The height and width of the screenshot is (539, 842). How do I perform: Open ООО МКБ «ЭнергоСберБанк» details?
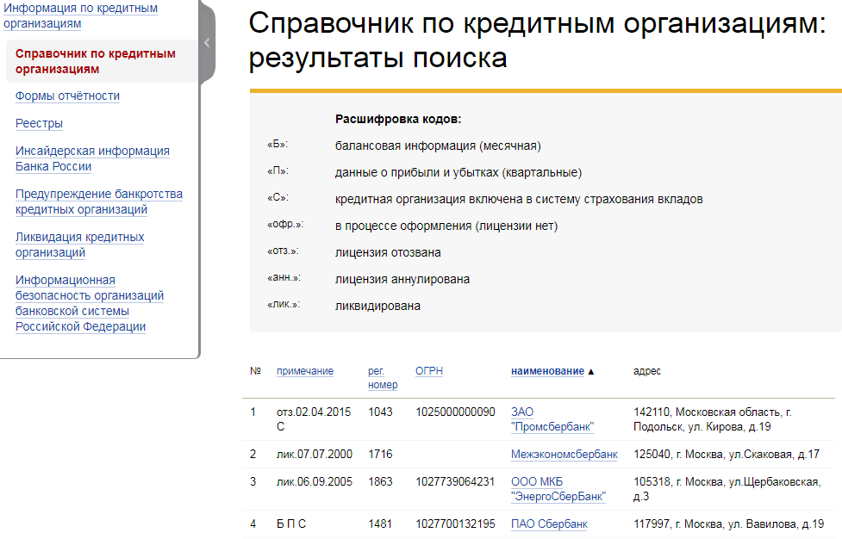[558, 489]
